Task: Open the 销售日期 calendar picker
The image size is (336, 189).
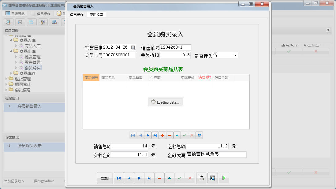Action: (x=133, y=47)
